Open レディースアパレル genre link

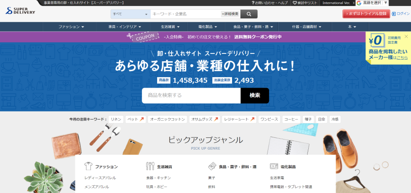pyautogui.click(x=100, y=178)
